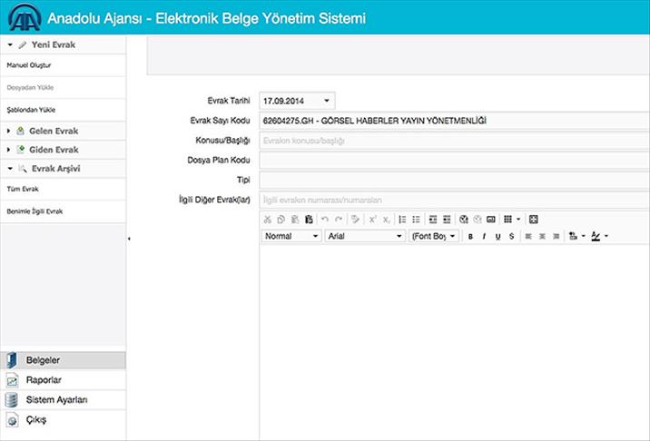Select Manuel Oluştur in sidebar
The height and width of the screenshot is (441, 650).
coord(63,65)
